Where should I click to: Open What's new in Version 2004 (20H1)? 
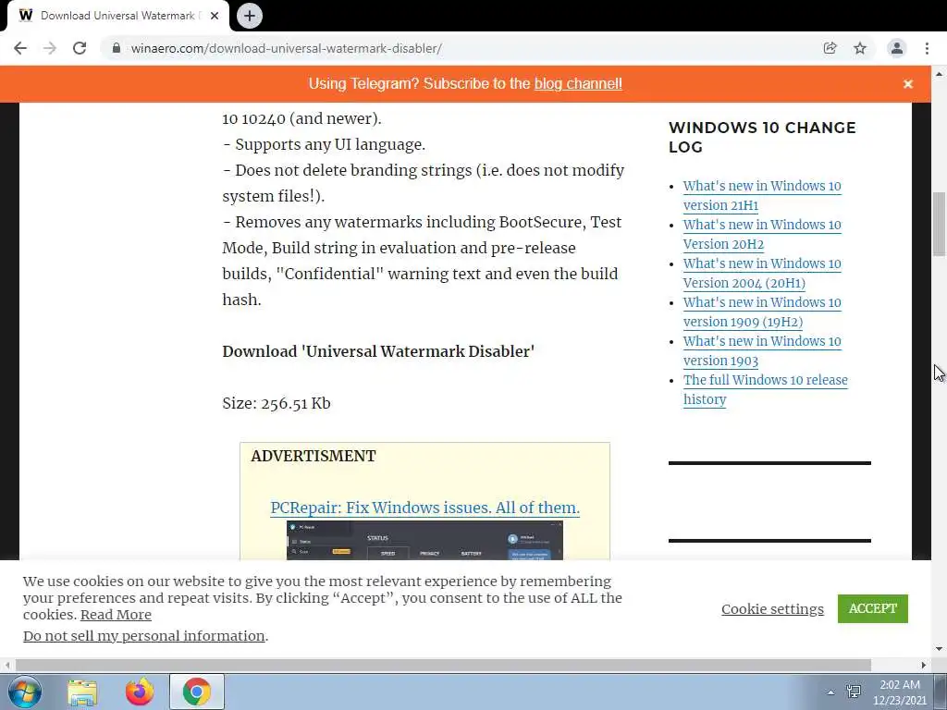point(762,273)
